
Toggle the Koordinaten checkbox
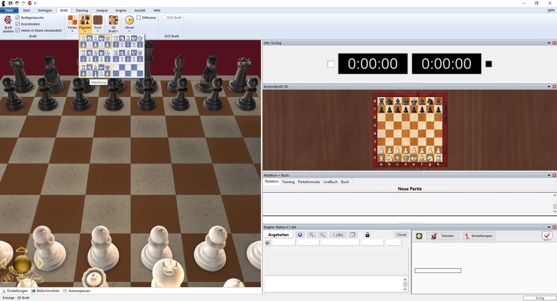tap(18, 24)
